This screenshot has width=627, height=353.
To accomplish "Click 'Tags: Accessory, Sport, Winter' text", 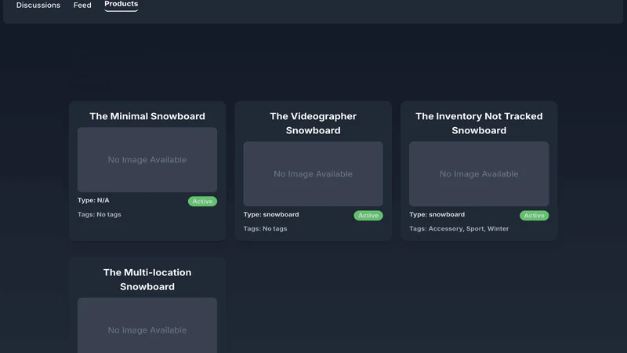I will (459, 228).
